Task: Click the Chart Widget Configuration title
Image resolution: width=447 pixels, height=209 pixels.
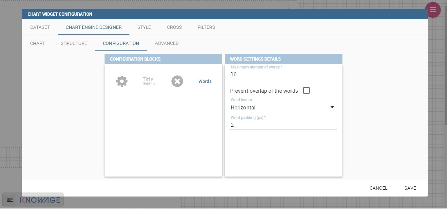Action: (x=60, y=14)
